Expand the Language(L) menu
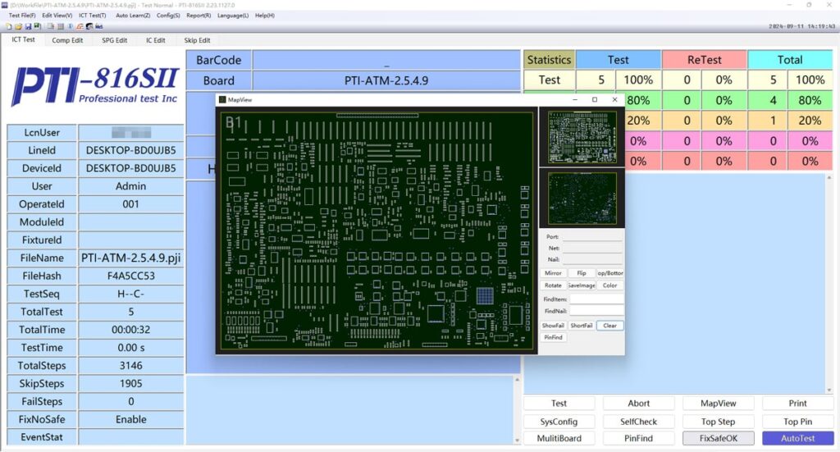Image resolution: width=840 pixels, height=452 pixels. (x=234, y=16)
